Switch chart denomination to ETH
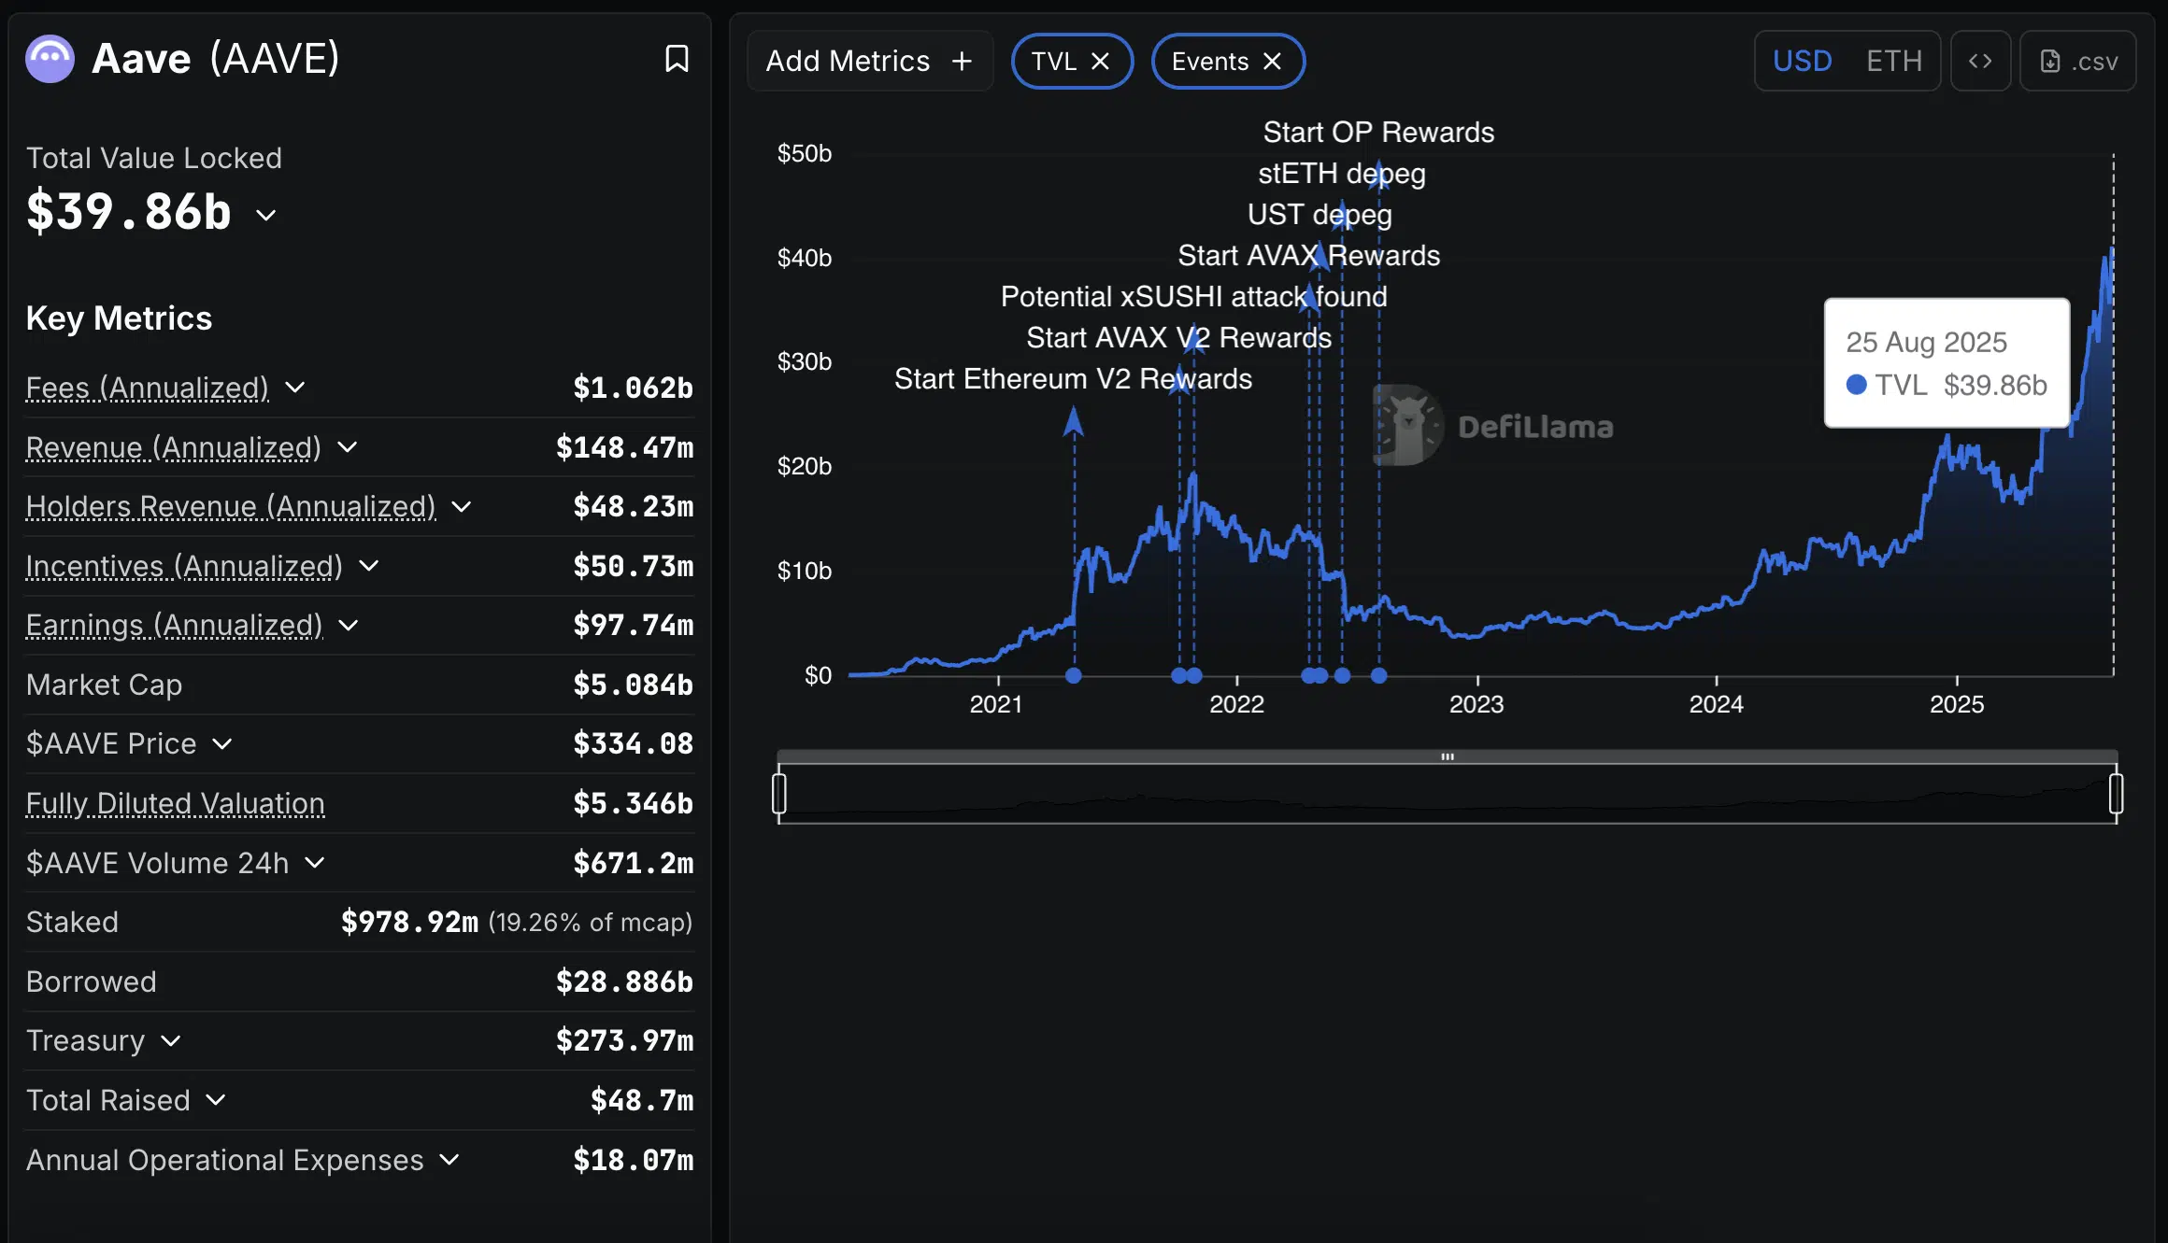2168x1243 pixels. (x=1894, y=62)
